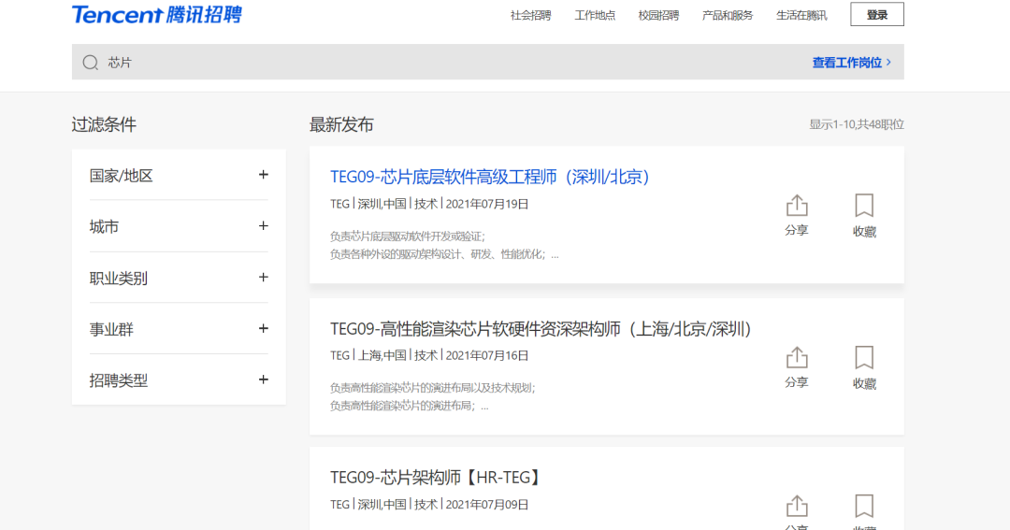Share the 高性能渲染芯片 architect job

pos(796,367)
